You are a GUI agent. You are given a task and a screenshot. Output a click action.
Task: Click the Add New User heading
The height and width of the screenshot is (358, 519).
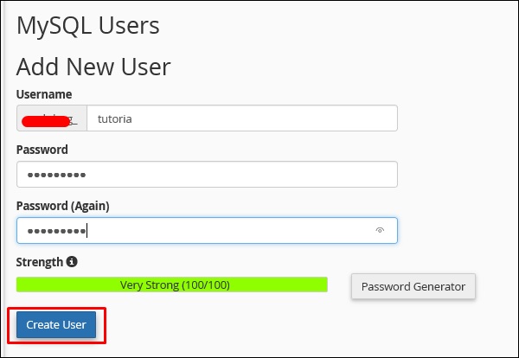click(93, 67)
